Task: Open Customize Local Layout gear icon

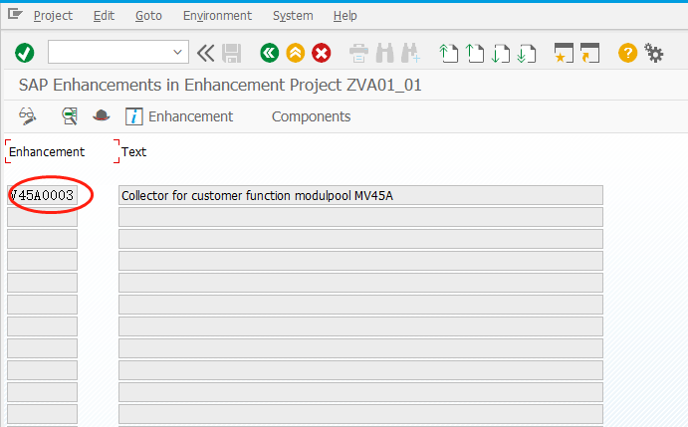Action: coord(654,53)
